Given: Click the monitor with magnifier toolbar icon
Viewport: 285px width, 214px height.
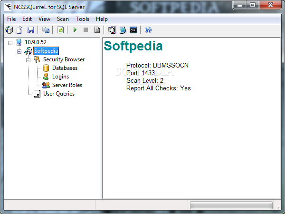Looking at the screenshot, I should coord(112,30).
